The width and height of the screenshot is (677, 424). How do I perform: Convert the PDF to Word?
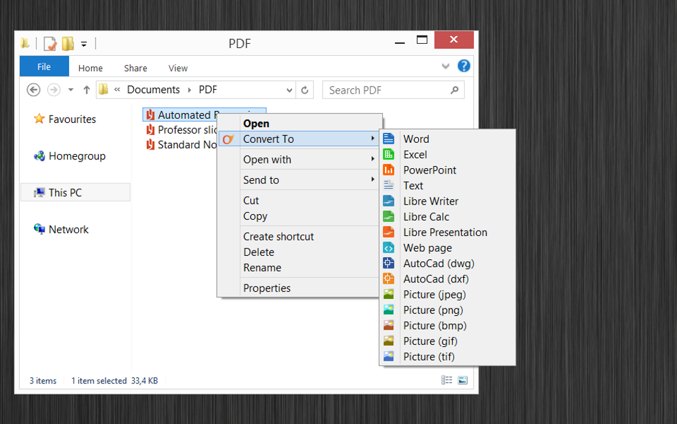click(x=416, y=139)
